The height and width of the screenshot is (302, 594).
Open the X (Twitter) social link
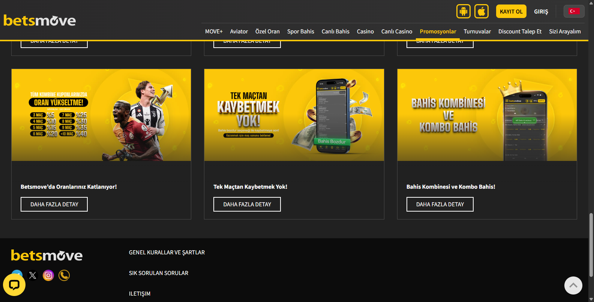point(33,275)
